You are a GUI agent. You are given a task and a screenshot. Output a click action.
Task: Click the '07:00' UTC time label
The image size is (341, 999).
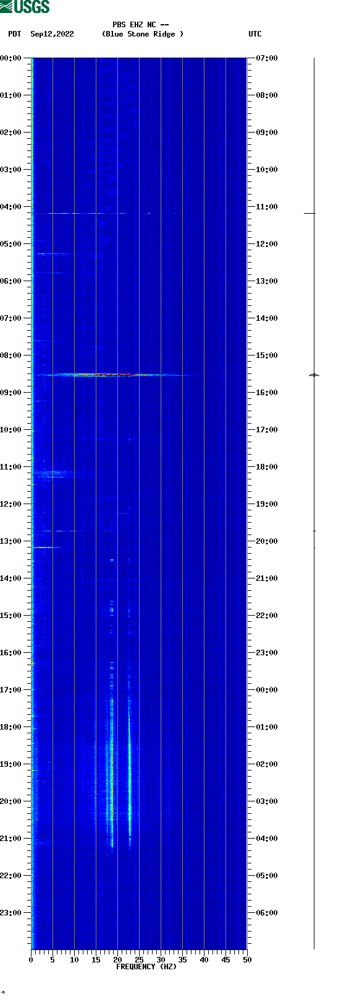(x=267, y=58)
